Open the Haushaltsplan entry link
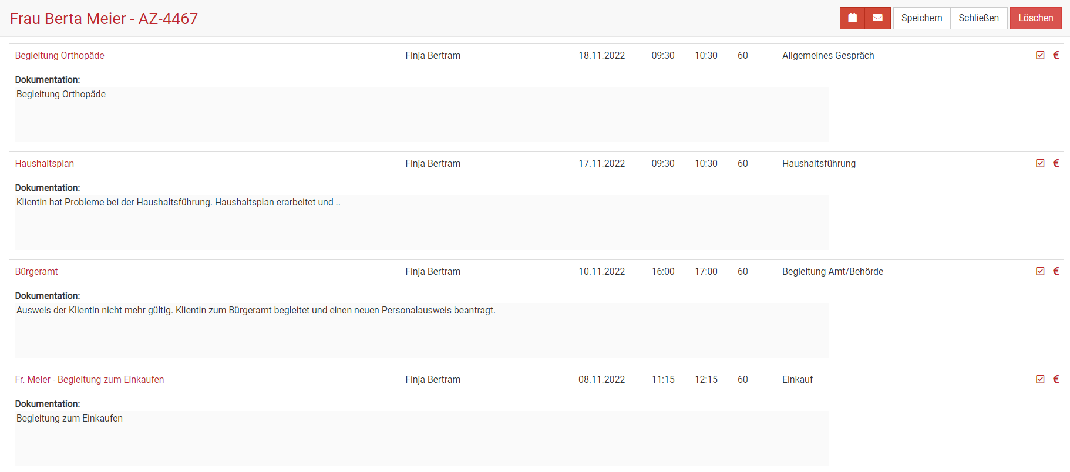 (45, 164)
